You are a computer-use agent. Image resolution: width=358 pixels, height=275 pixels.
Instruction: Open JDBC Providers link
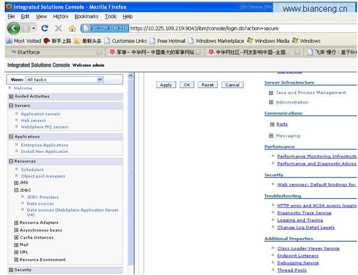pyautogui.click(x=42, y=197)
